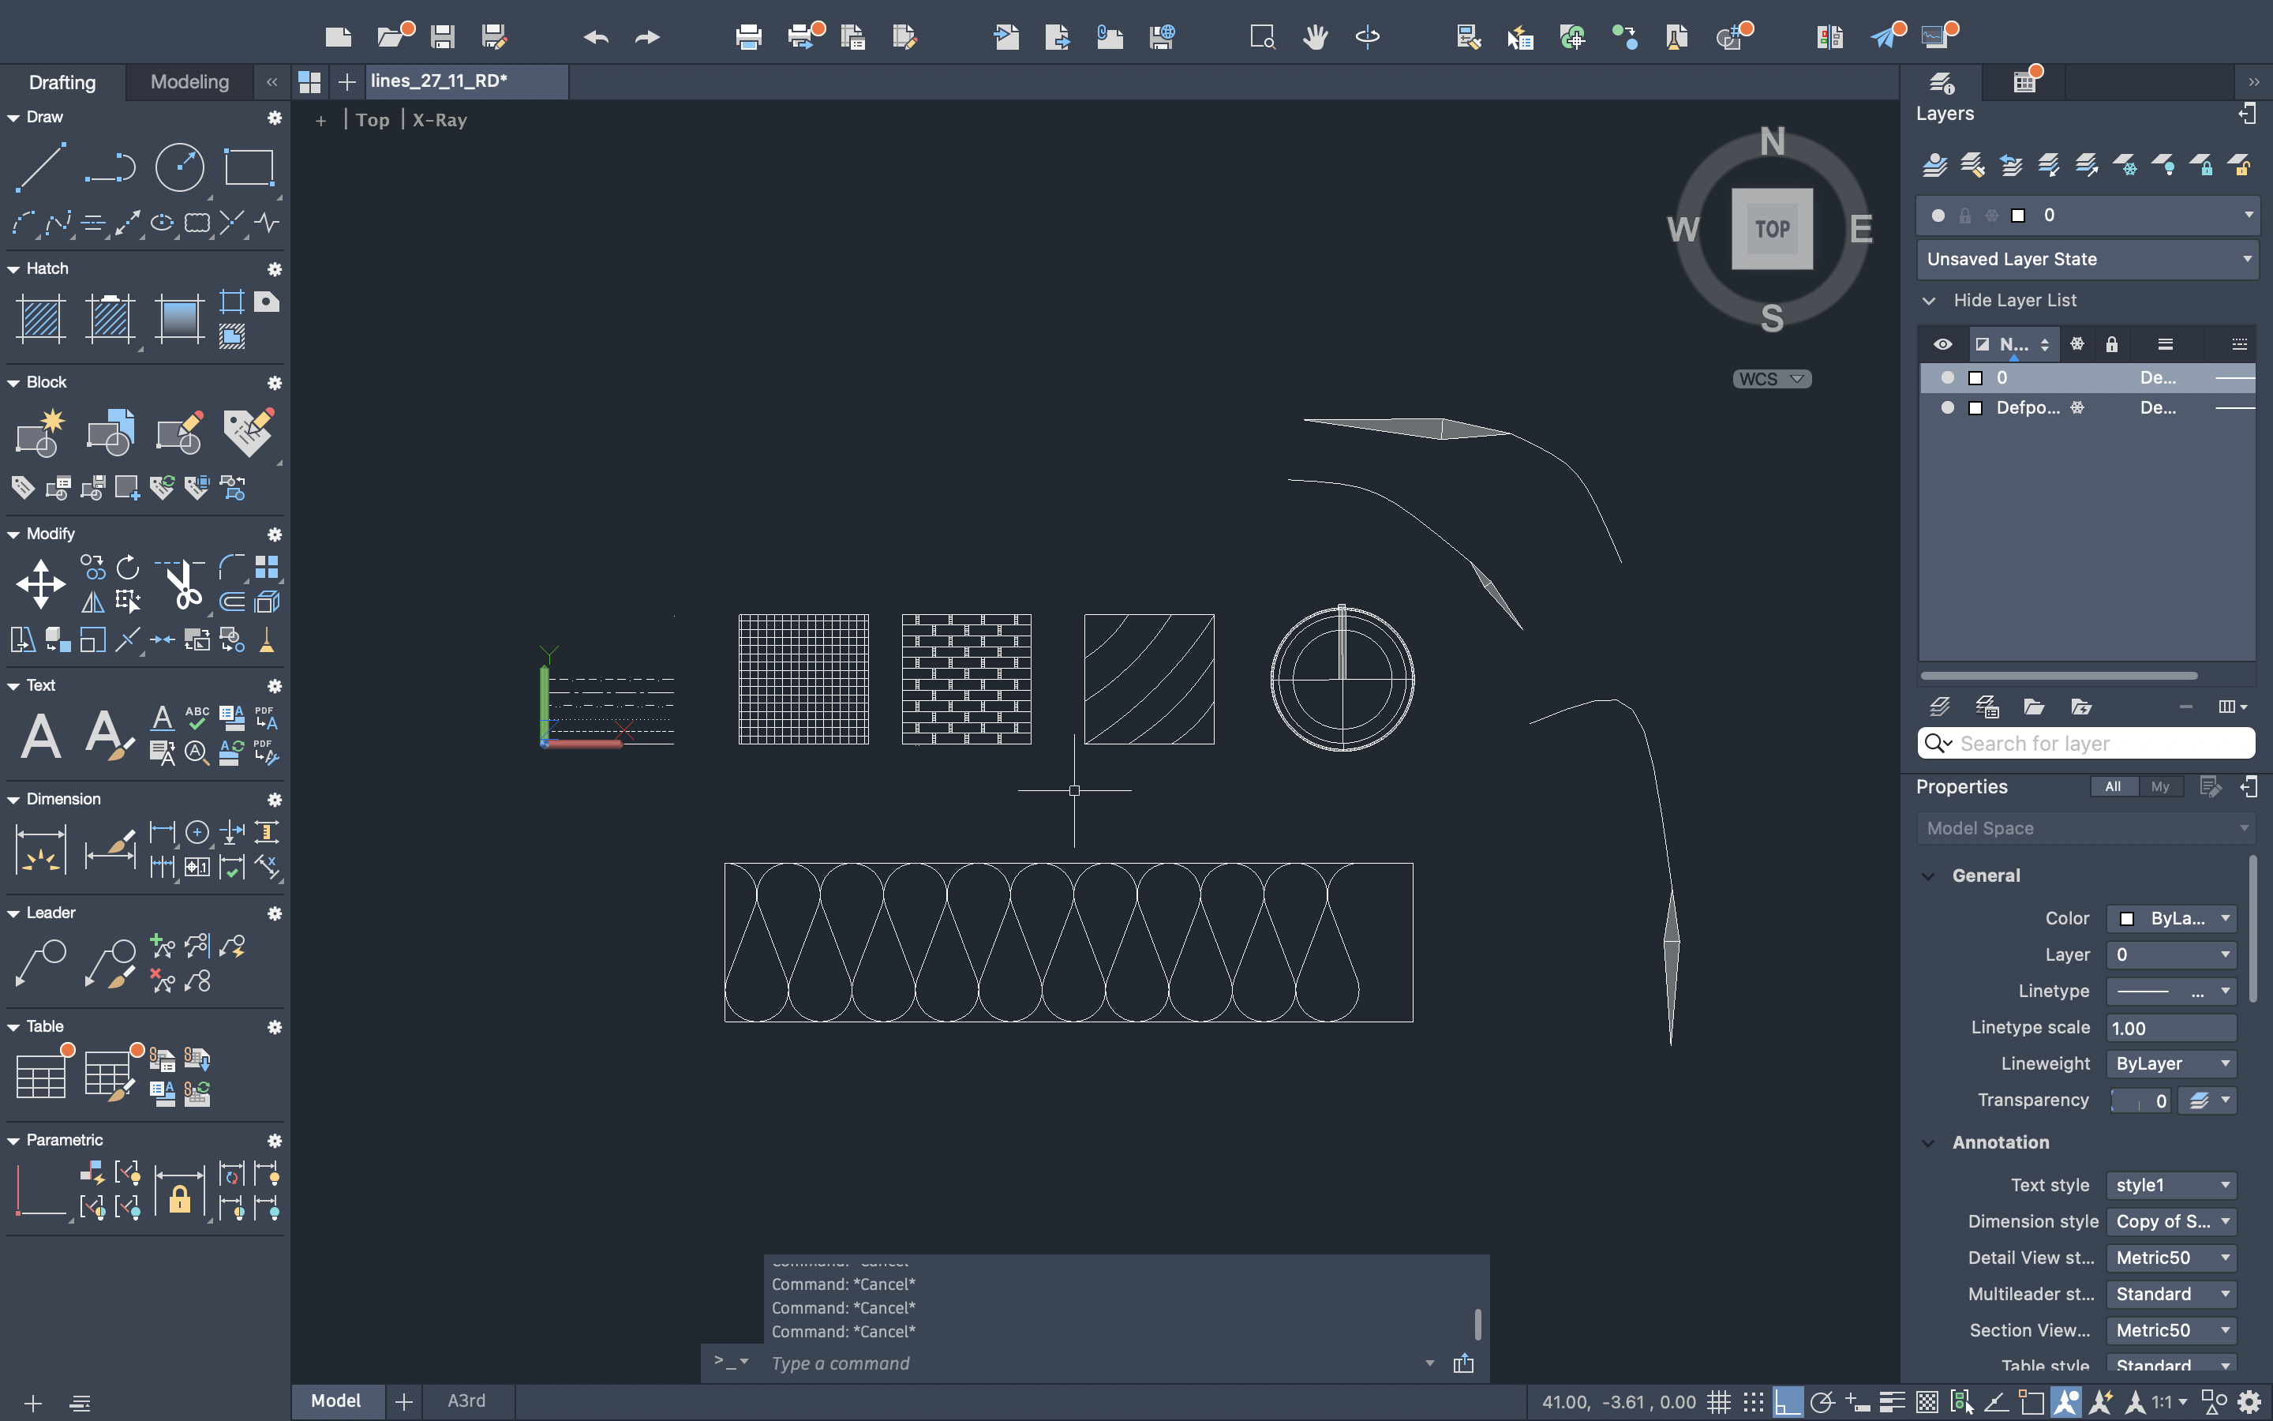Toggle visibility of layer 0
This screenshot has height=1421, width=2273.
tap(1947, 378)
